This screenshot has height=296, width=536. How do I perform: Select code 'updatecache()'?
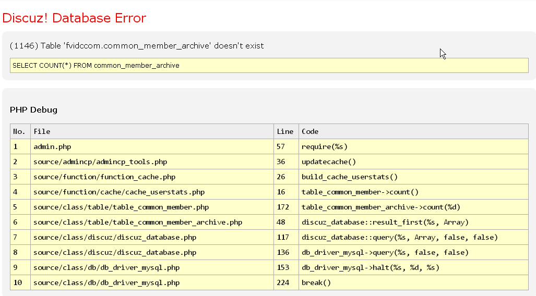(x=328, y=162)
